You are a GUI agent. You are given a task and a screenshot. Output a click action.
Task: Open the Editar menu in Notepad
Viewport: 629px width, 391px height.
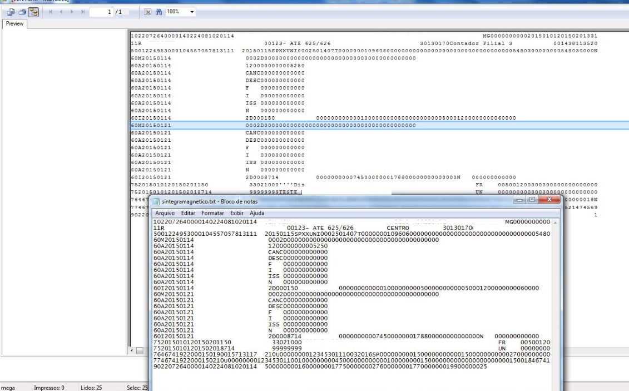[x=188, y=213]
